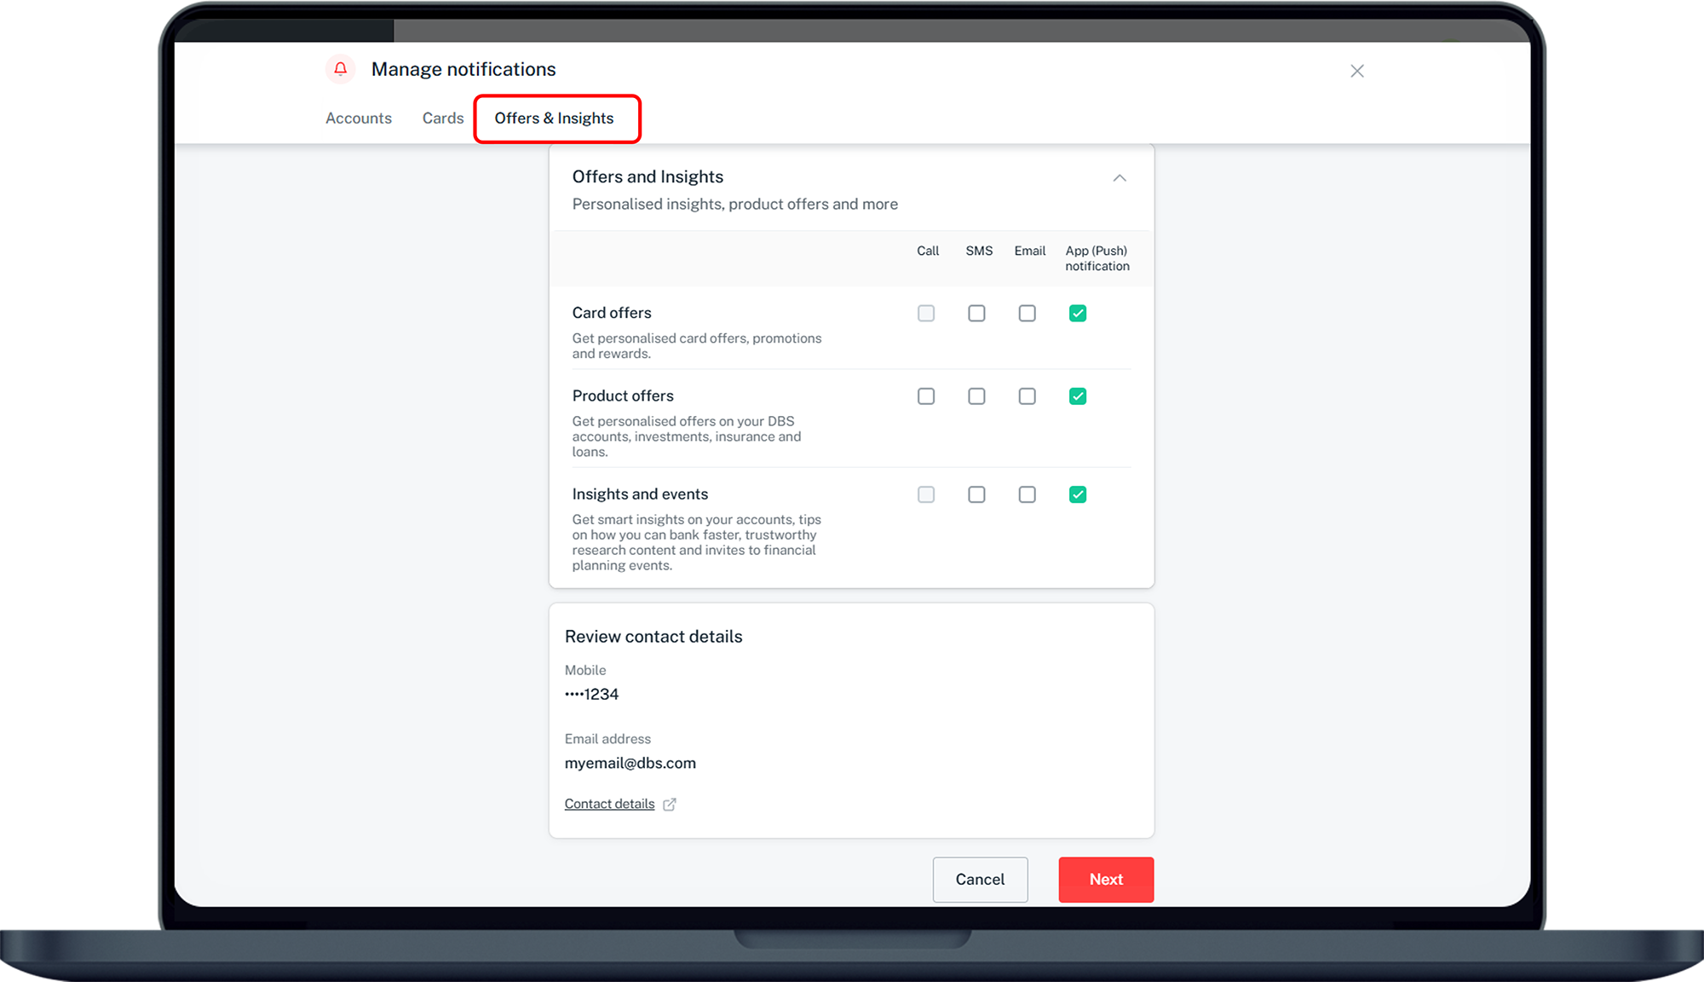1704x982 pixels.
Task: Enable Call for Product offers
Action: (x=926, y=396)
